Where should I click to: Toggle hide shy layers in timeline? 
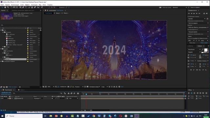click(x=69, y=93)
